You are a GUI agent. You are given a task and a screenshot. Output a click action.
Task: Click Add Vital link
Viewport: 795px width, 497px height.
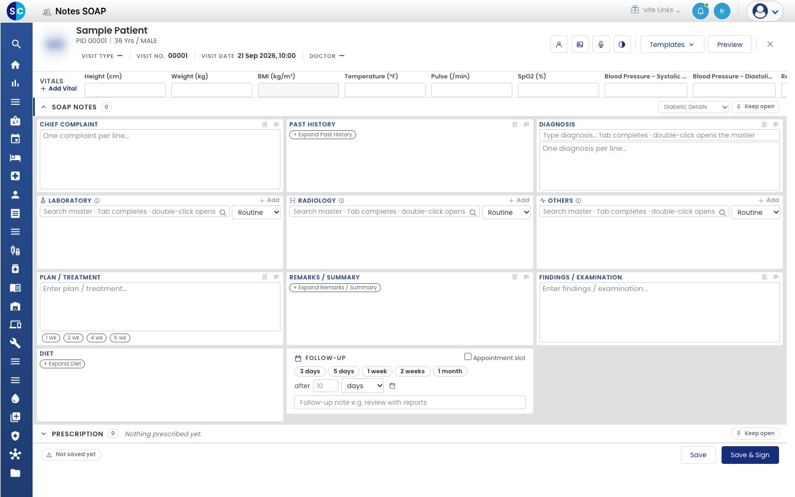[x=59, y=89]
